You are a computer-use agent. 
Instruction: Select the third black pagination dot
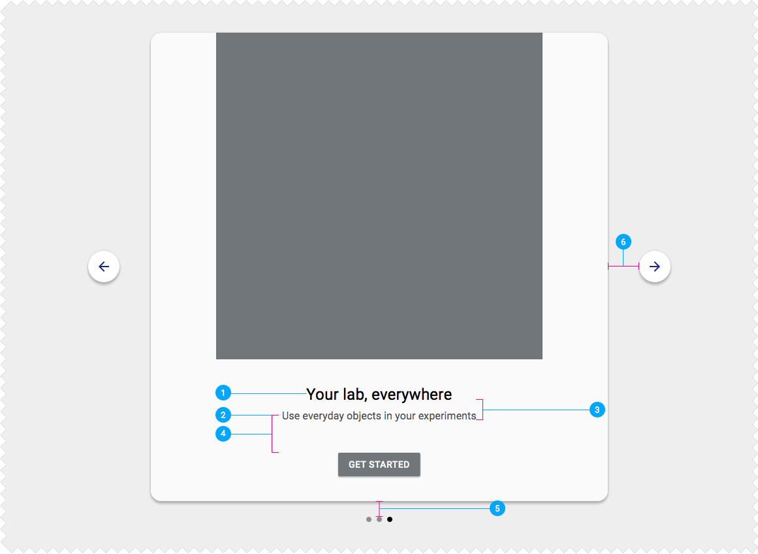(390, 519)
